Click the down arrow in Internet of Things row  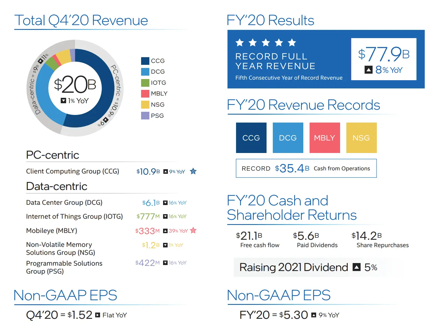165,216
